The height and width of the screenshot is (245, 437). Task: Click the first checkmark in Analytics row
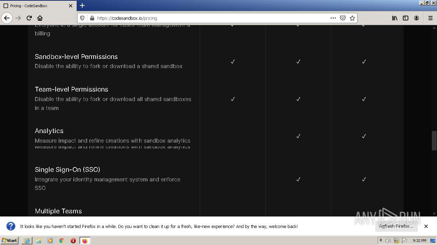tap(298, 136)
